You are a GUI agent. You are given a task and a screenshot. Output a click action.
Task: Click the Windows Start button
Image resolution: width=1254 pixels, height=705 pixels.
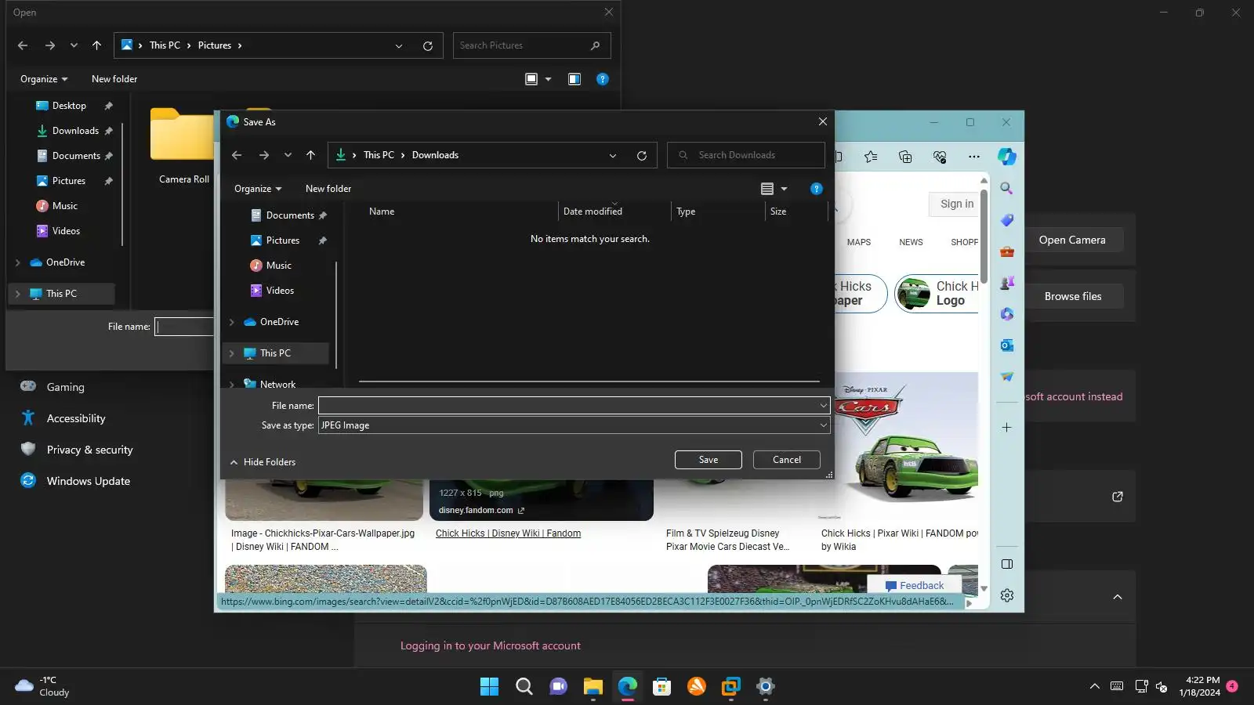click(490, 687)
